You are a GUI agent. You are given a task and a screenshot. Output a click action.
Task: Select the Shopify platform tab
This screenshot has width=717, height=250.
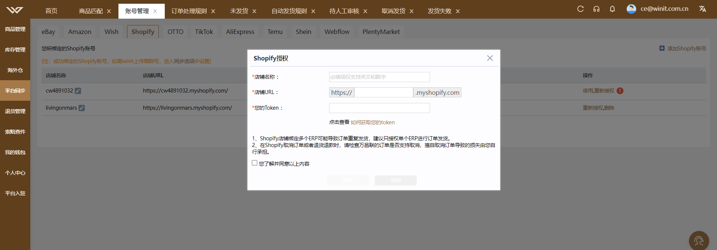(x=143, y=32)
